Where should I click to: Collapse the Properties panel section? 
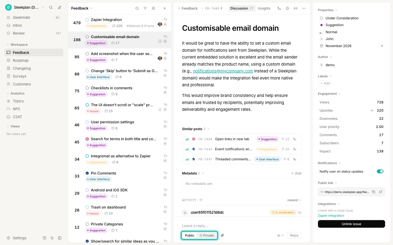click(x=327, y=10)
